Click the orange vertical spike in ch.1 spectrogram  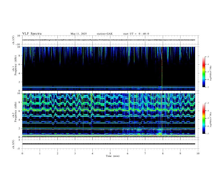(162, 69)
